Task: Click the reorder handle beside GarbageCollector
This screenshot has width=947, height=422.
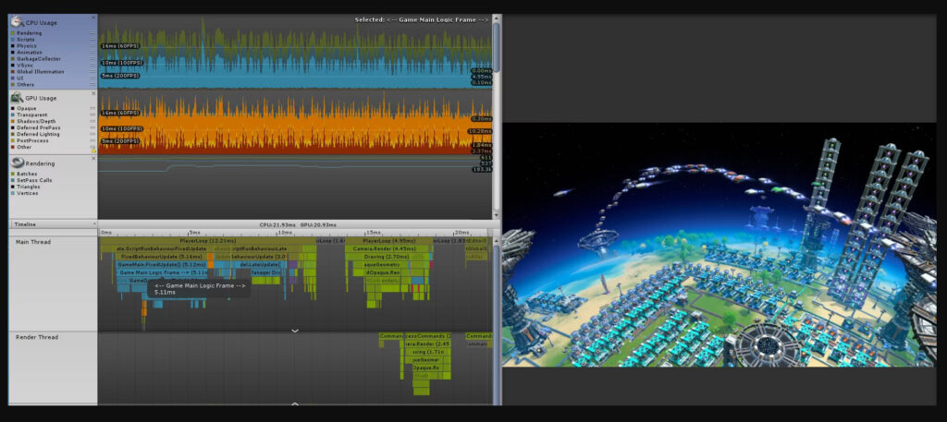Action: tap(92, 59)
